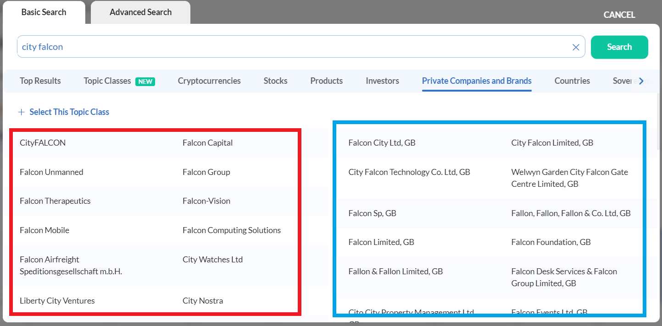Select the CityFALCON result
Image resolution: width=662 pixels, height=326 pixels.
[x=43, y=143]
